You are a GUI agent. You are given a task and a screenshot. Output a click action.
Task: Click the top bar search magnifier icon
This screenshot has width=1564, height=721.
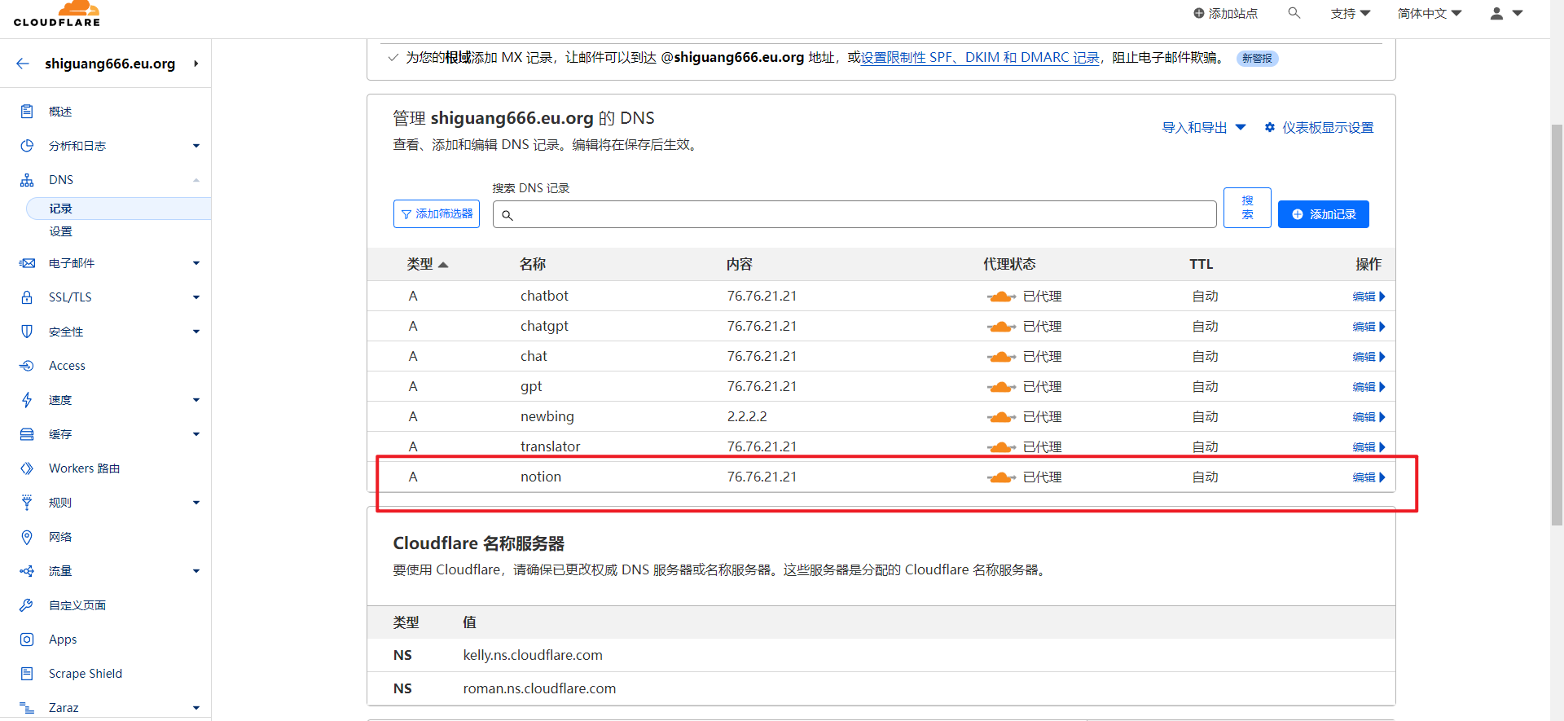coord(1294,13)
